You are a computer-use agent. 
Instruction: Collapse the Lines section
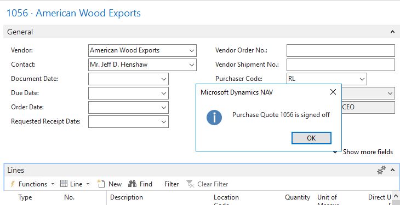pyautogui.click(x=392, y=170)
